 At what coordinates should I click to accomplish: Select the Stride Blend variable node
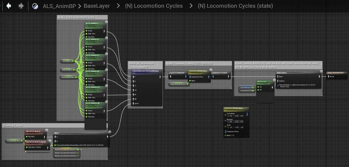point(67,61)
